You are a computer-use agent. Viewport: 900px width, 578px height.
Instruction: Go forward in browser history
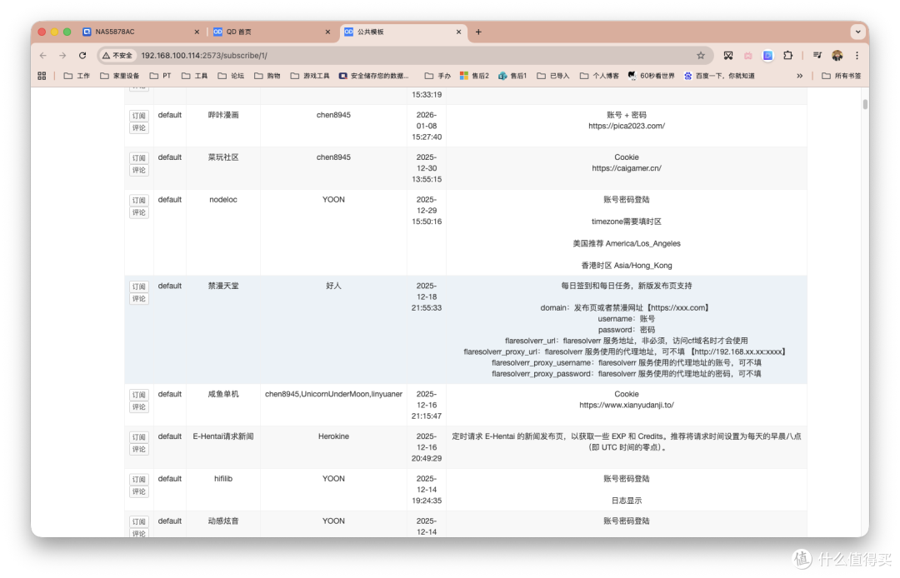pyautogui.click(x=62, y=56)
